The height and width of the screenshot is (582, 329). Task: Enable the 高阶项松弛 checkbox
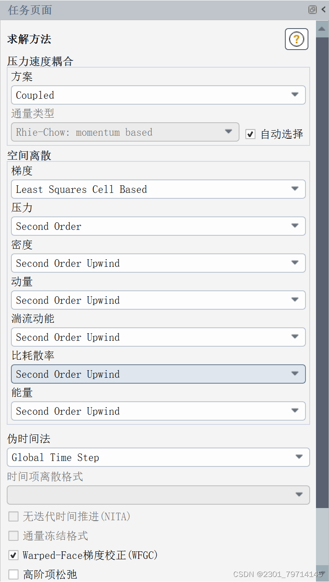pyautogui.click(x=13, y=574)
